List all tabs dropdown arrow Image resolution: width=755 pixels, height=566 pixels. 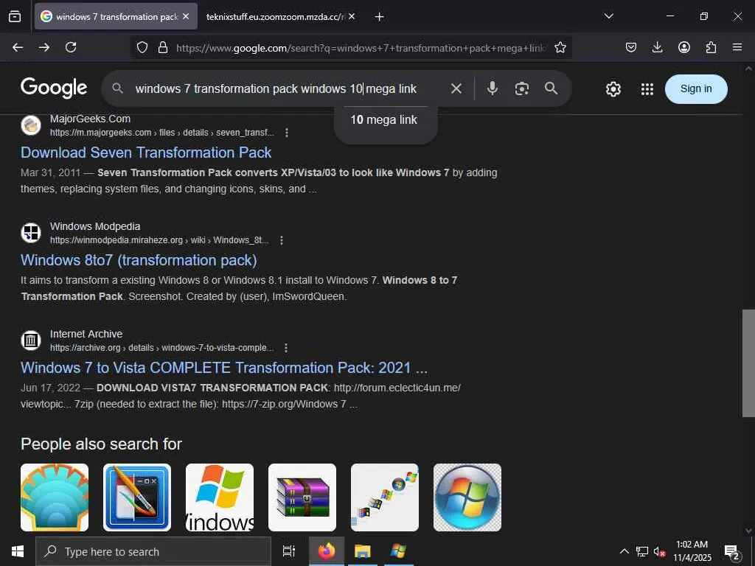[x=608, y=16]
